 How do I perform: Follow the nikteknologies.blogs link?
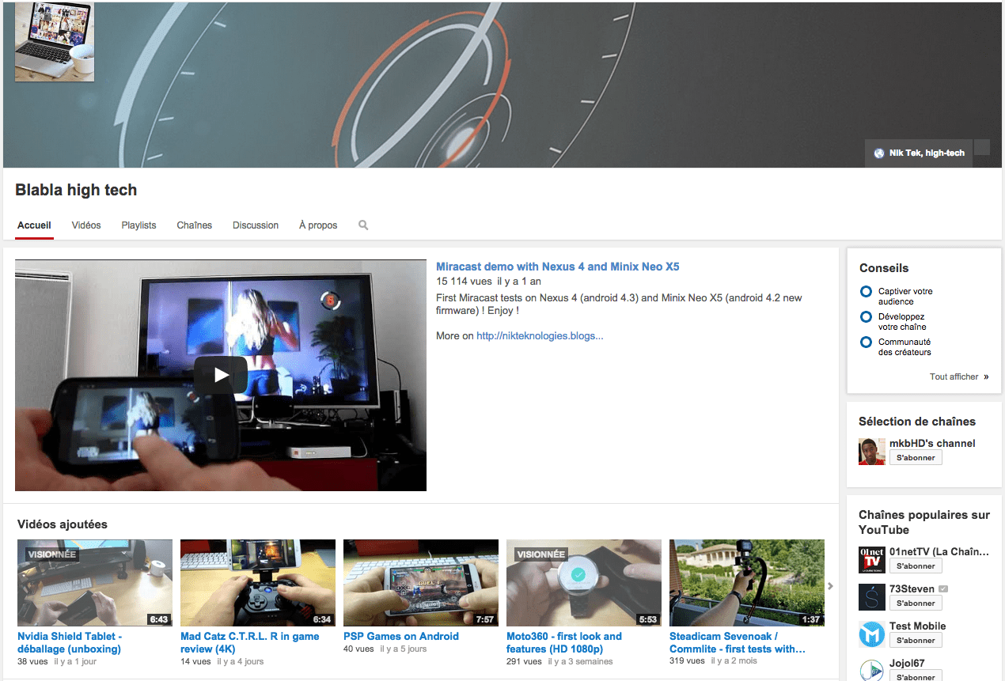click(540, 336)
